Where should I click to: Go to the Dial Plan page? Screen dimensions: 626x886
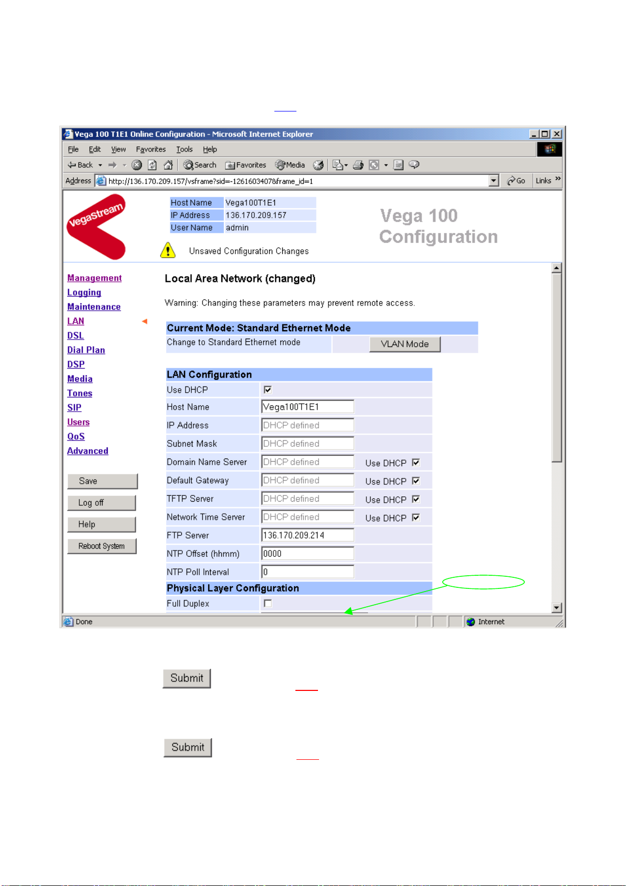click(x=86, y=350)
